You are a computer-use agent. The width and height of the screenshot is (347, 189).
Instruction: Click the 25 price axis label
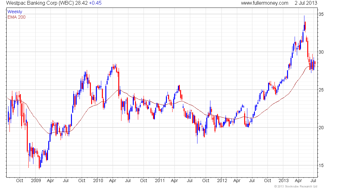[x=321, y=90]
